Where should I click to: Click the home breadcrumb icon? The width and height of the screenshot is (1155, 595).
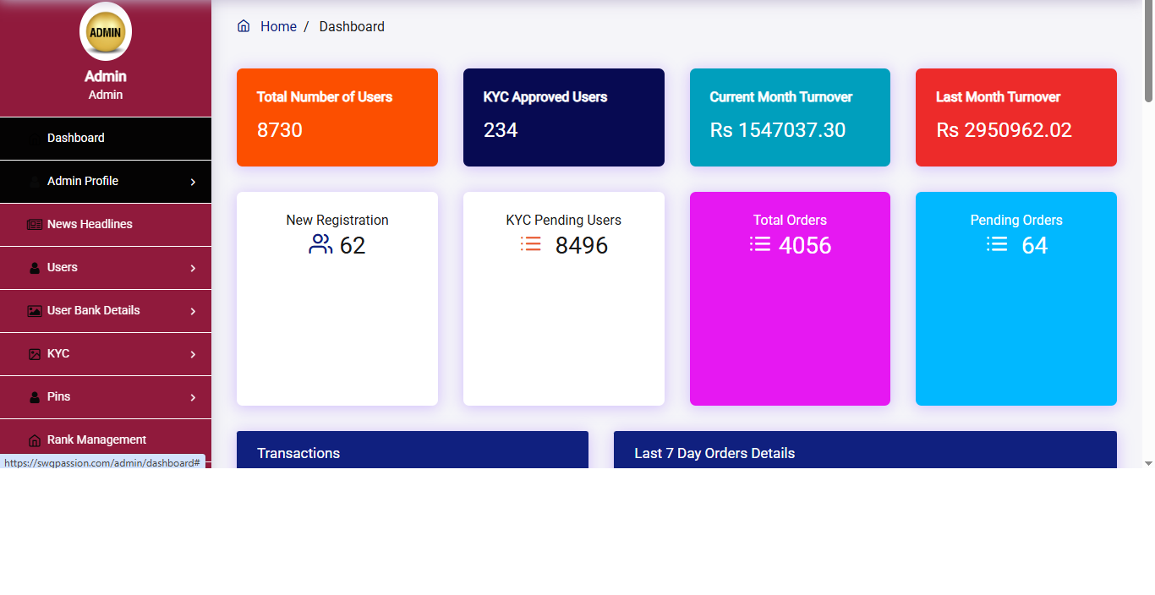pyautogui.click(x=244, y=26)
